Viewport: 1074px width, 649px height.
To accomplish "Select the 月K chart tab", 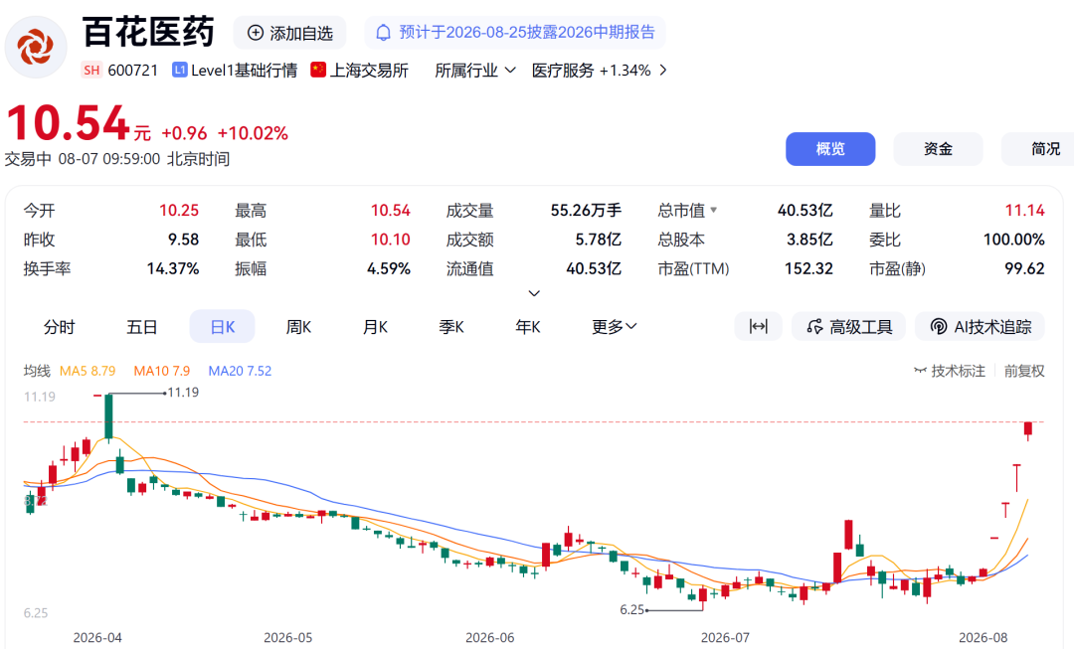I will pos(375,327).
